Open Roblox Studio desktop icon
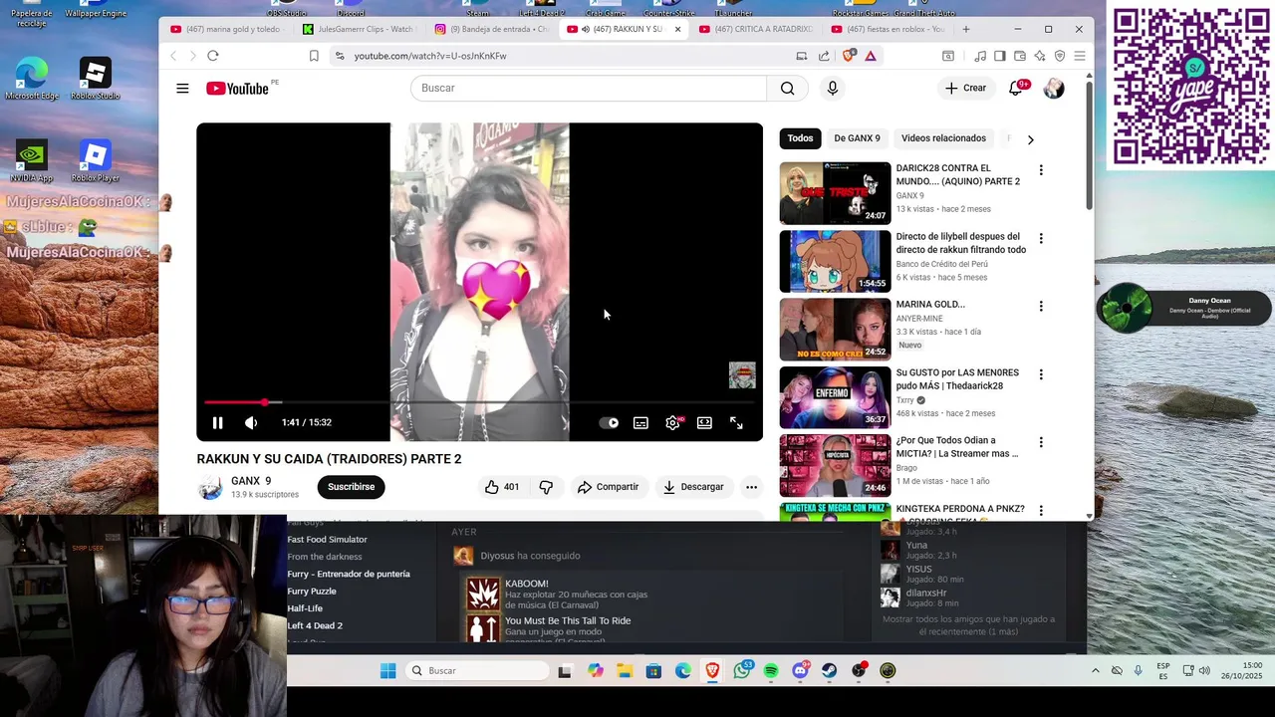The width and height of the screenshot is (1275, 717). [95, 80]
